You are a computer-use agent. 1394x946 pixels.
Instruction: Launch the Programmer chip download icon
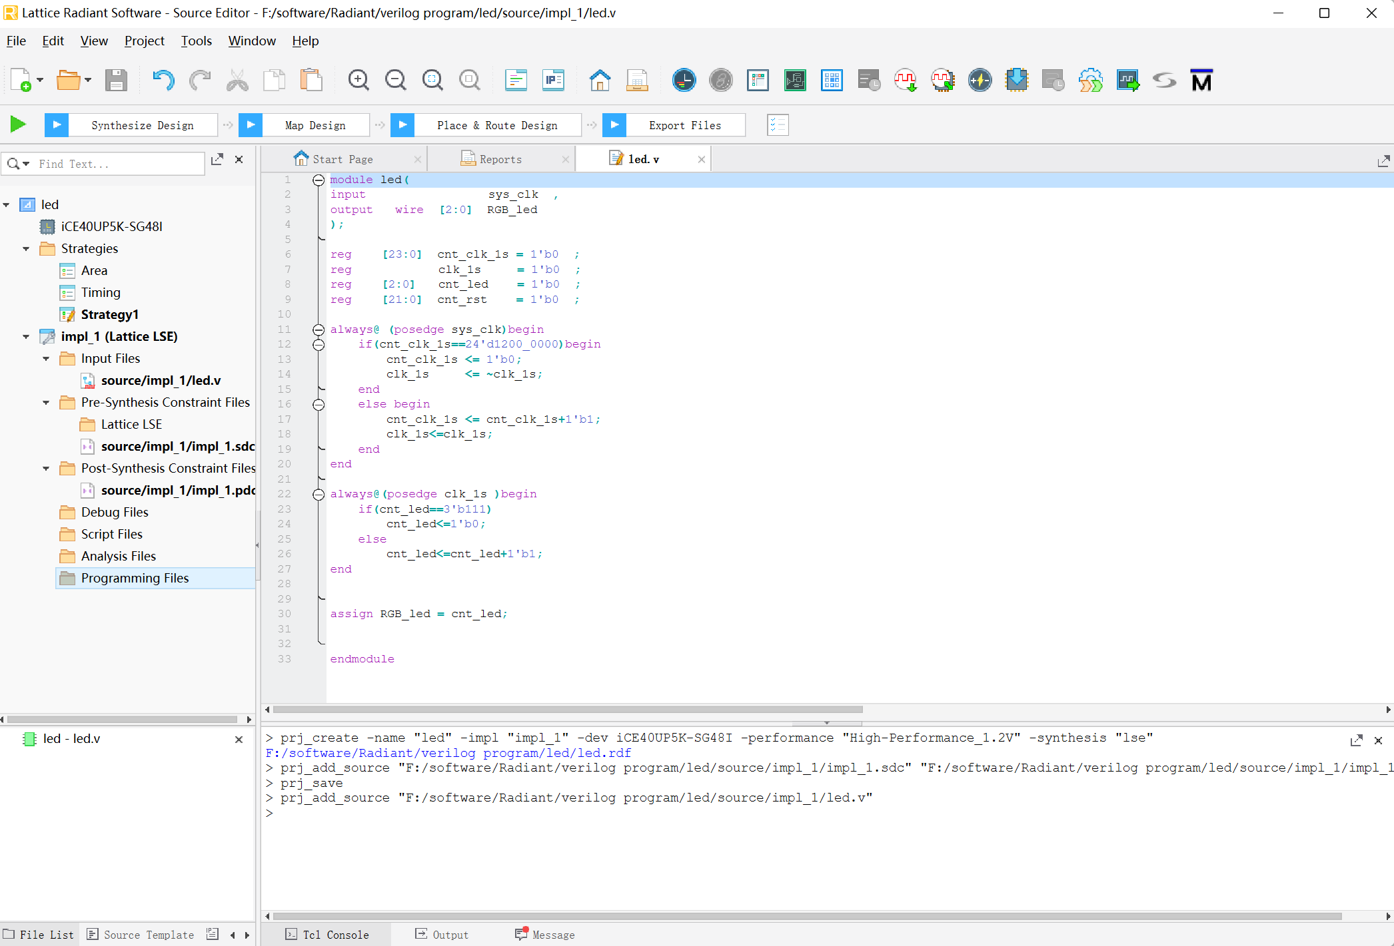tap(1017, 81)
